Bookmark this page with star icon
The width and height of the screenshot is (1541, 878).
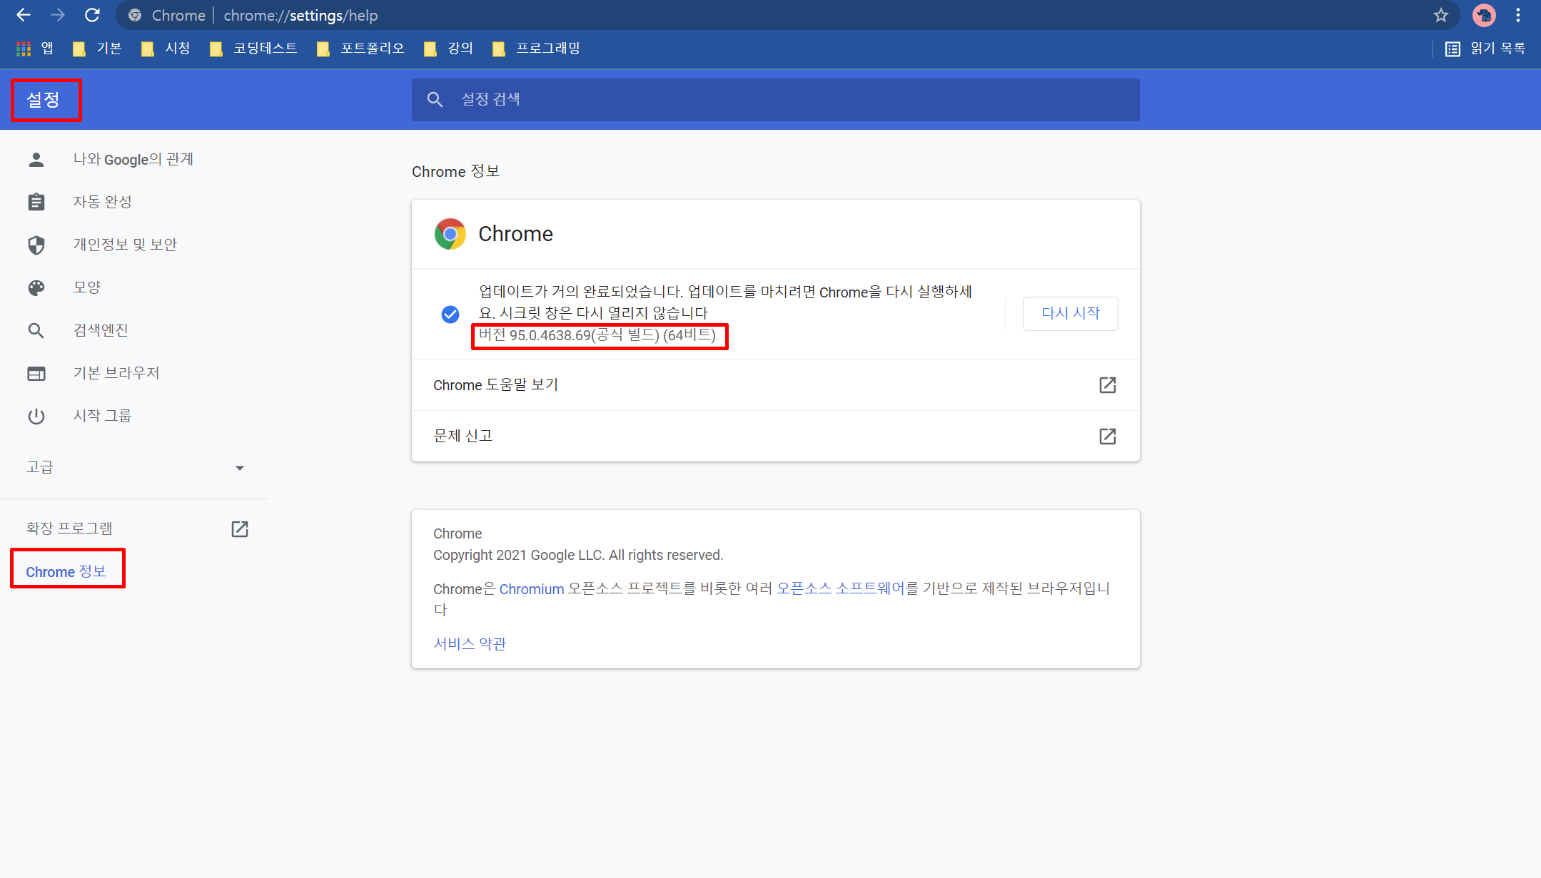coord(1441,15)
